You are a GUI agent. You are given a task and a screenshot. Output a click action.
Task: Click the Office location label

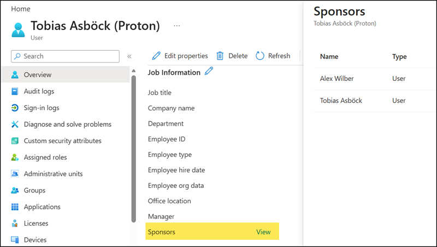click(169, 201)
